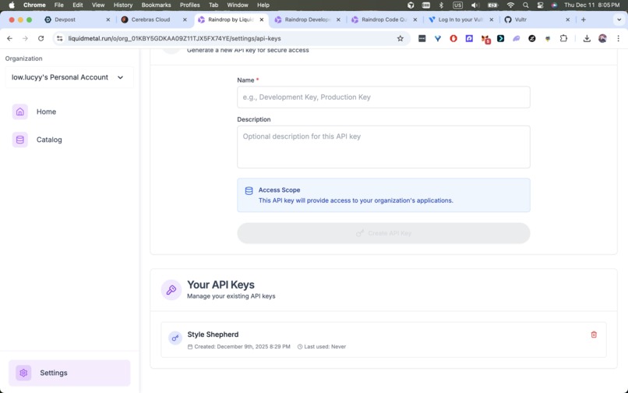Open the Chrome Extensions puzzle icon

[563, 38]
